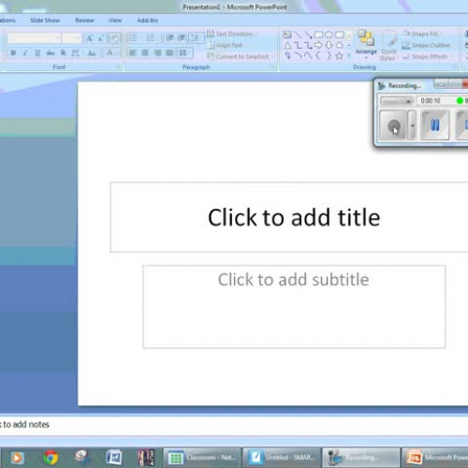Click the Character Spacing icon
468x468 pixels.
coord(76,53)
